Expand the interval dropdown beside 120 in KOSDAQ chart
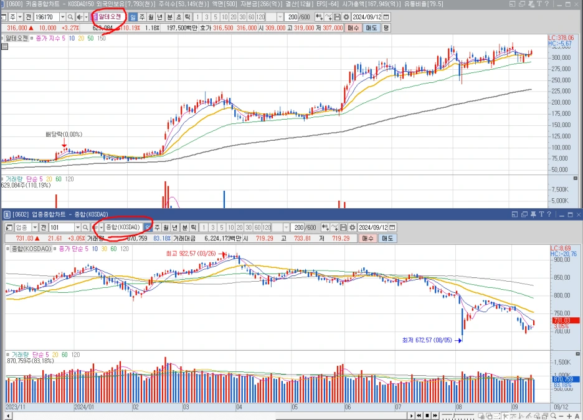The image size is (583, 420). click(287, 227)
